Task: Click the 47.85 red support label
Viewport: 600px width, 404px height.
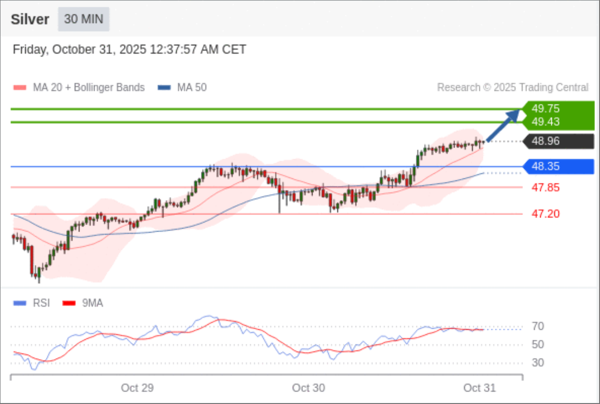Action: point(545,188)
